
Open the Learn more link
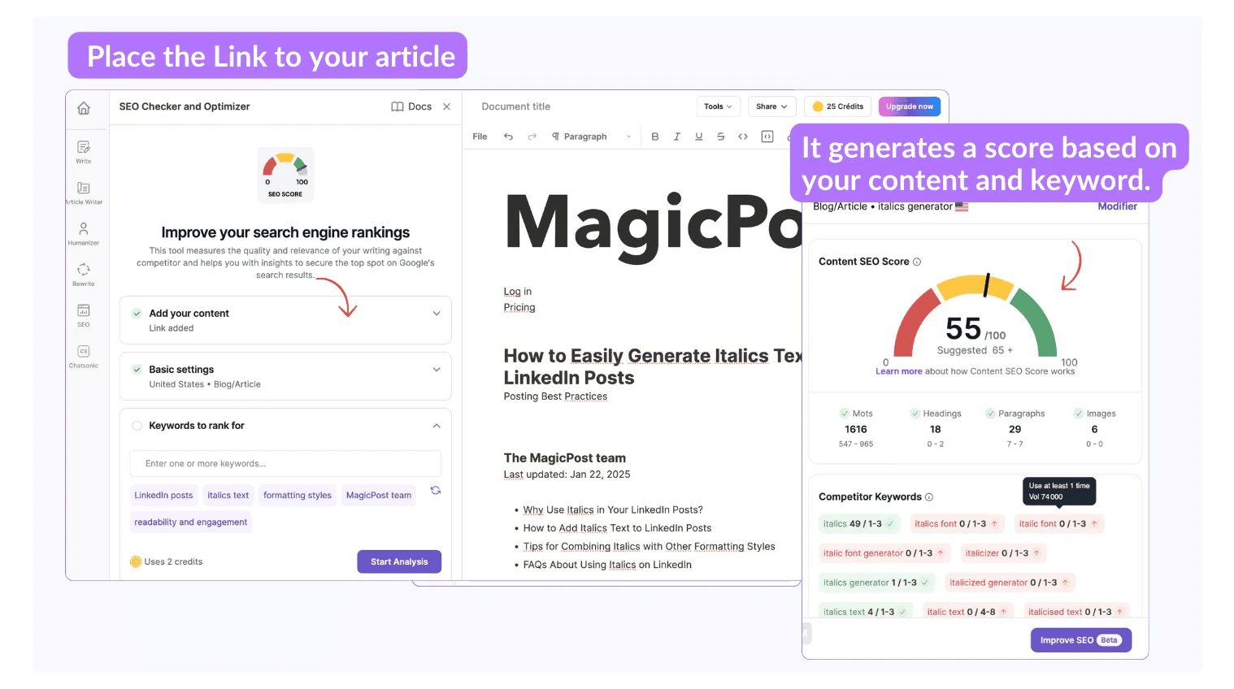click(x=898, y=371)
